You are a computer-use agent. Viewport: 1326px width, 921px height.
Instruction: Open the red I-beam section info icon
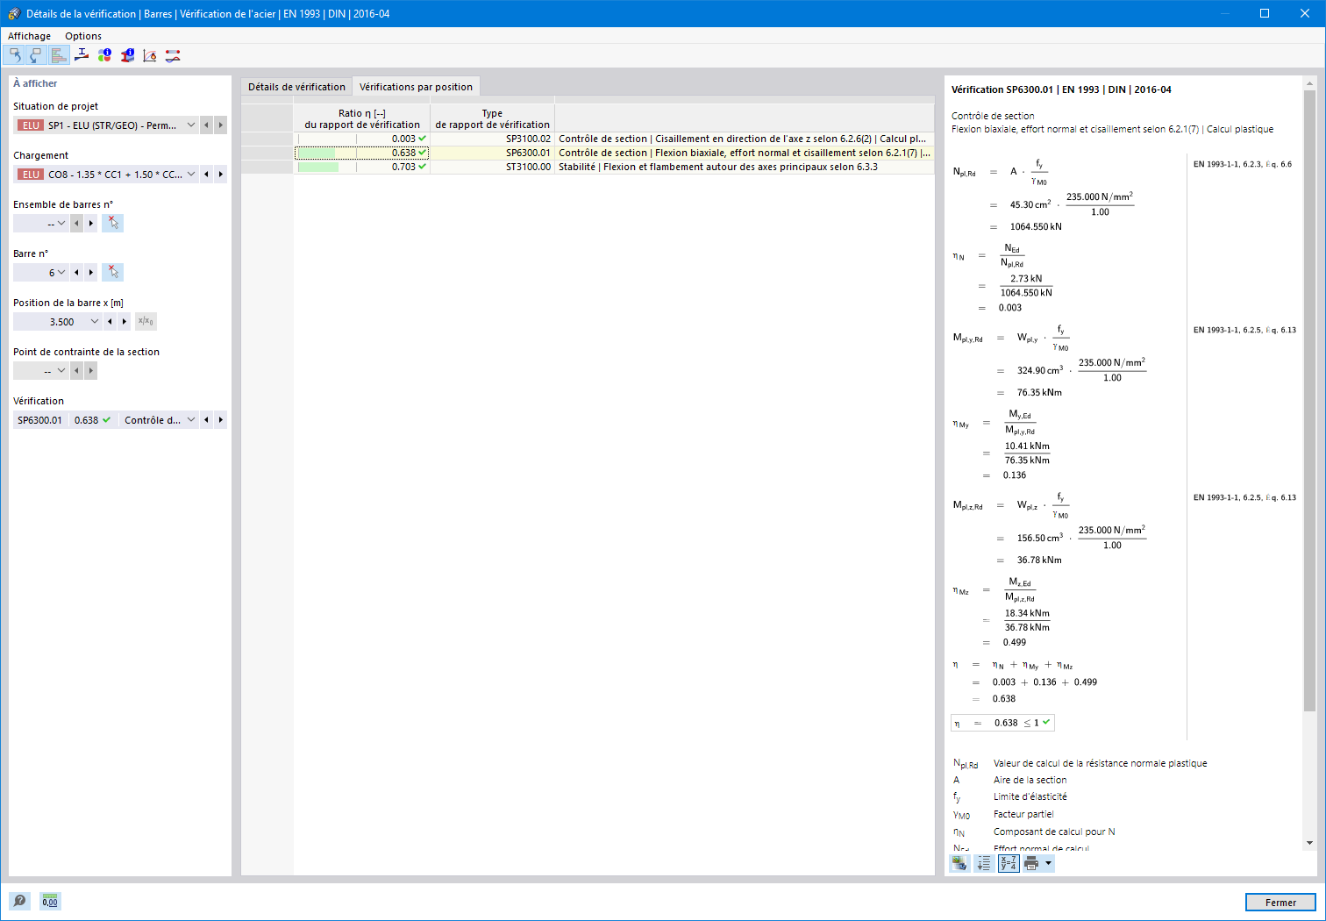coord(127,55)
